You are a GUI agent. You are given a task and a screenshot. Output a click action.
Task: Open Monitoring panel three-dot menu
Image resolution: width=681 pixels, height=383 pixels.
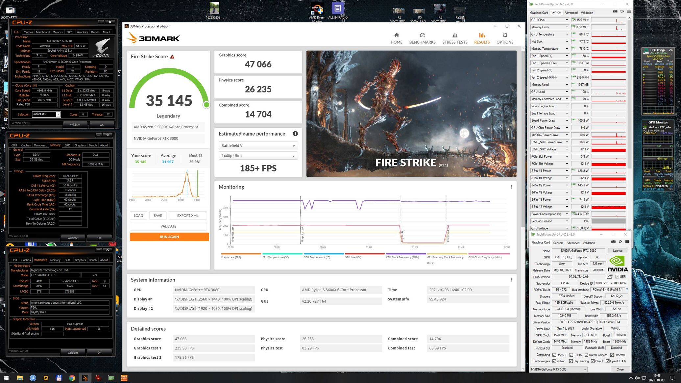(x=511, y=187)
